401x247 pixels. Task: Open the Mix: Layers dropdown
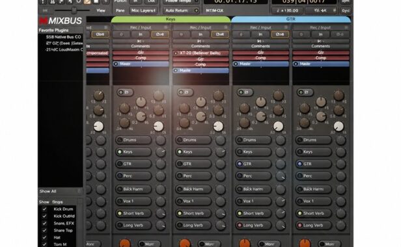click(143, 10)
